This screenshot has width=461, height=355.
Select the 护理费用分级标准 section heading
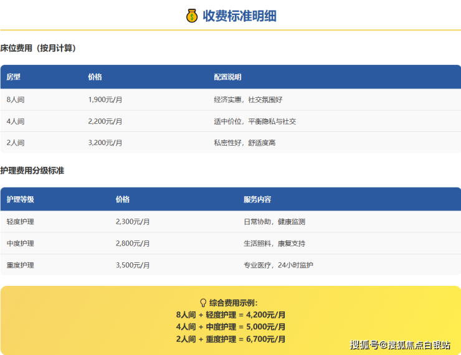[x=32, y=170]
